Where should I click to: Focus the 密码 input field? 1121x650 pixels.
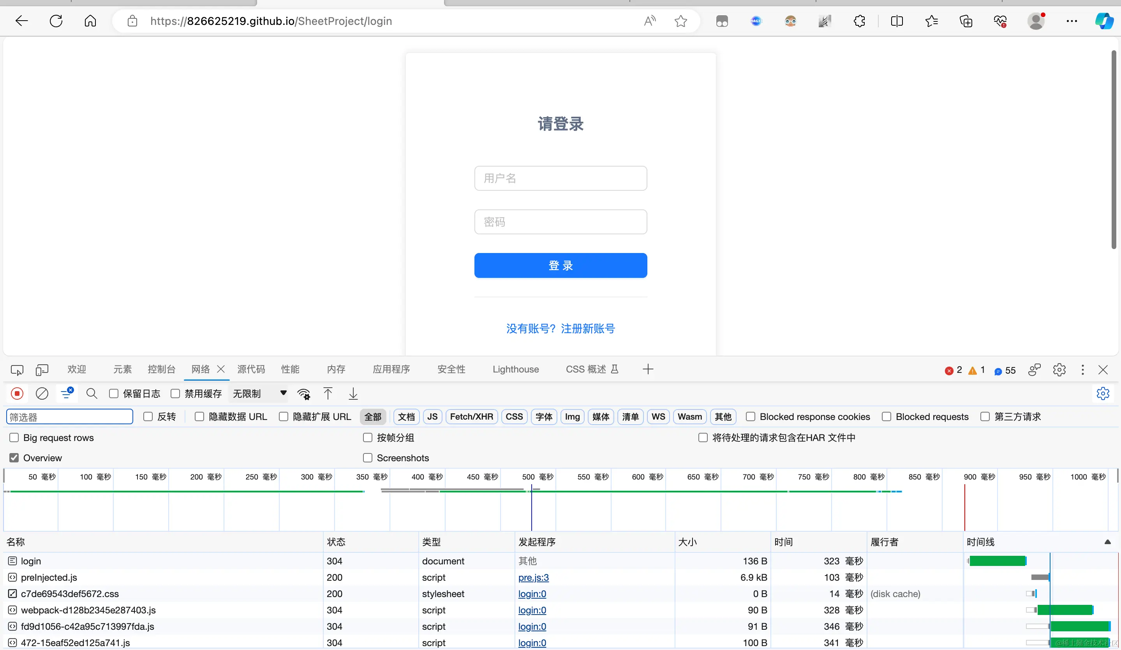pos(560,222)
